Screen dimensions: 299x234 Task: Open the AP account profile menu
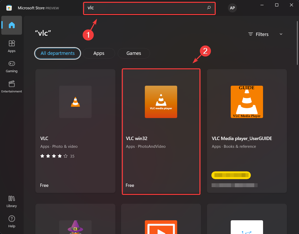point(232,8)
